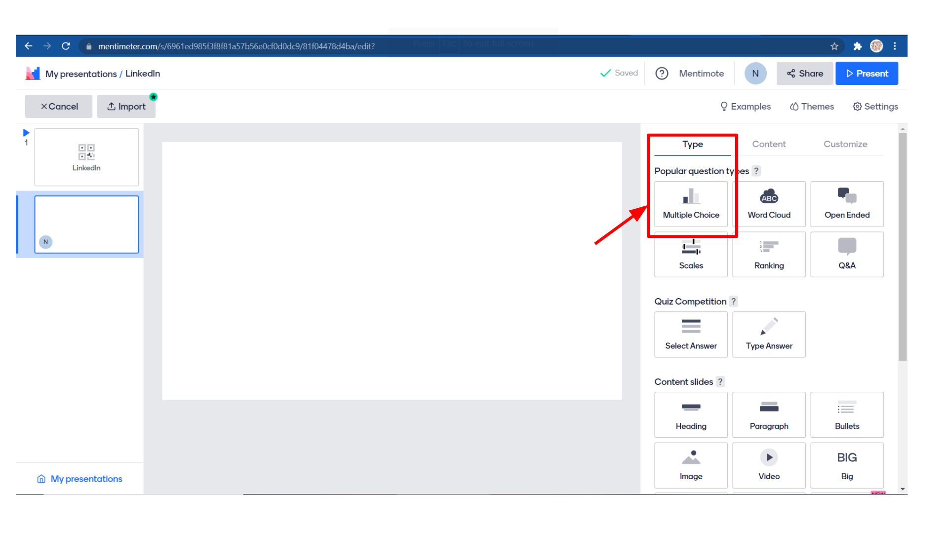The width and height of the screenshot is (948, 533).
Task: Select the Ranking question type
Action: [x=769, y=255]
